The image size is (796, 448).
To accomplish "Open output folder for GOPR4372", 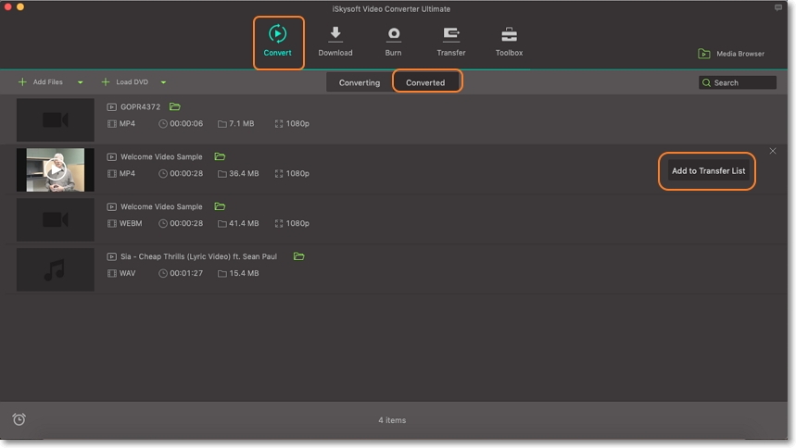I will pos(175,106).
